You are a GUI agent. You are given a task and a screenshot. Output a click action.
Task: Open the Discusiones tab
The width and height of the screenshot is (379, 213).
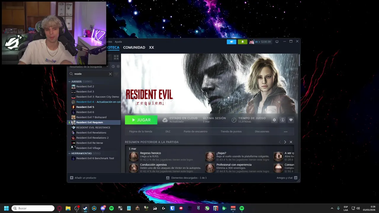(262, 131)
